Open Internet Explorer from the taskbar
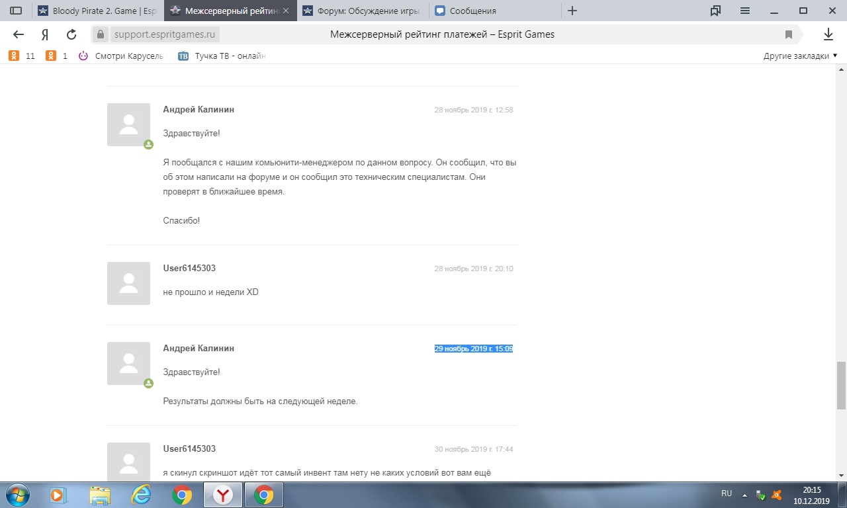847x508 pixels. pyautogui.click(x=141, y=495)
